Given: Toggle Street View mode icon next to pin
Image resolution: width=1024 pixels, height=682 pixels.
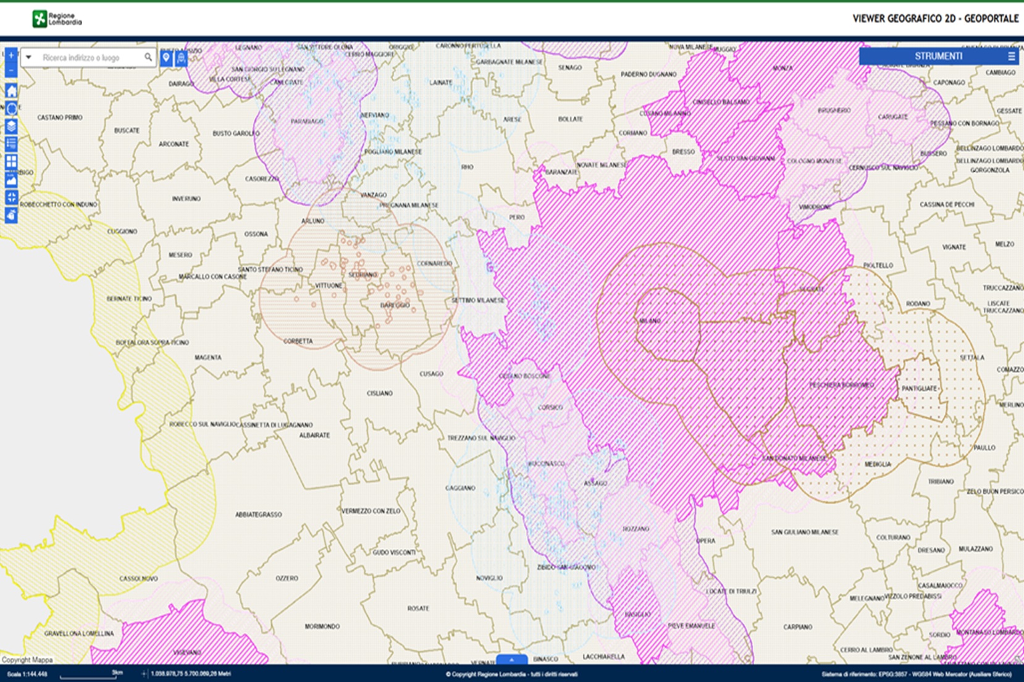Looking at the screenshot, I should click(181, 57).
